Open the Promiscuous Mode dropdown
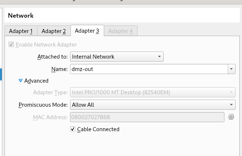This screenshot has height=156, width=242. coord(152,105)
